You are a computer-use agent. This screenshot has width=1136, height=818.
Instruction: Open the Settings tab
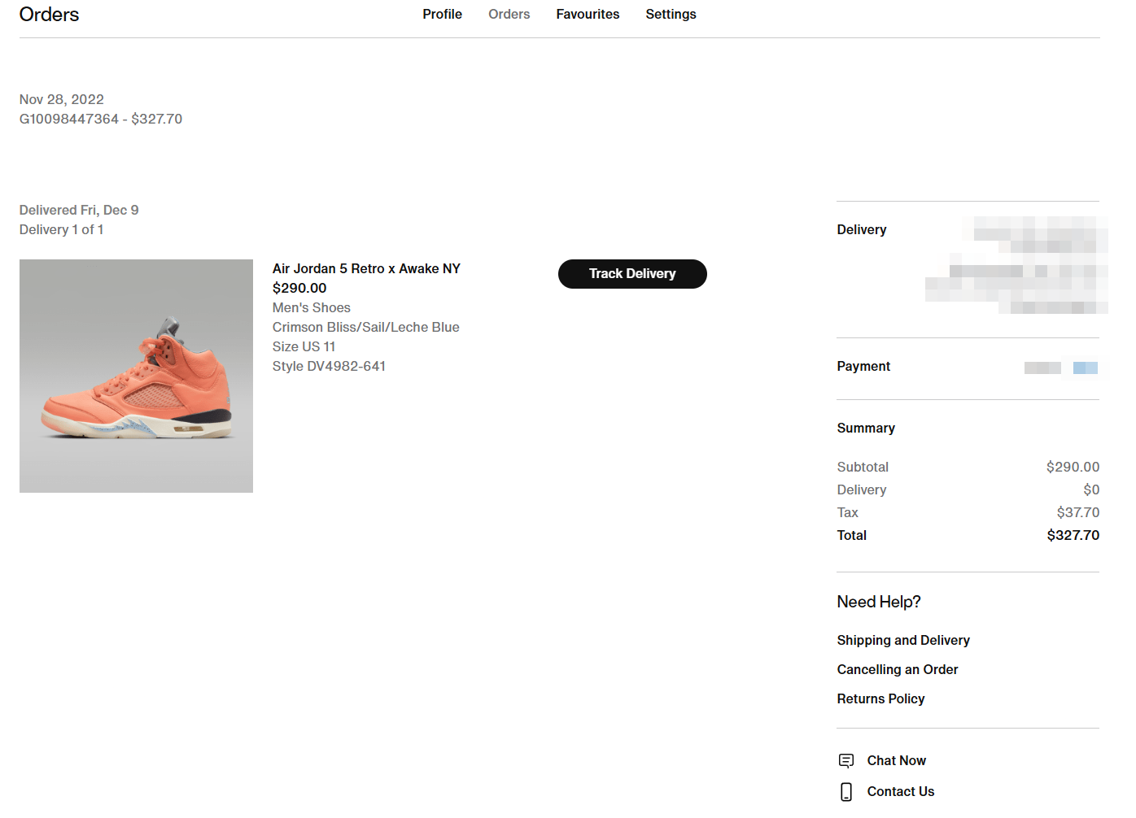click(x=671, y=14)
